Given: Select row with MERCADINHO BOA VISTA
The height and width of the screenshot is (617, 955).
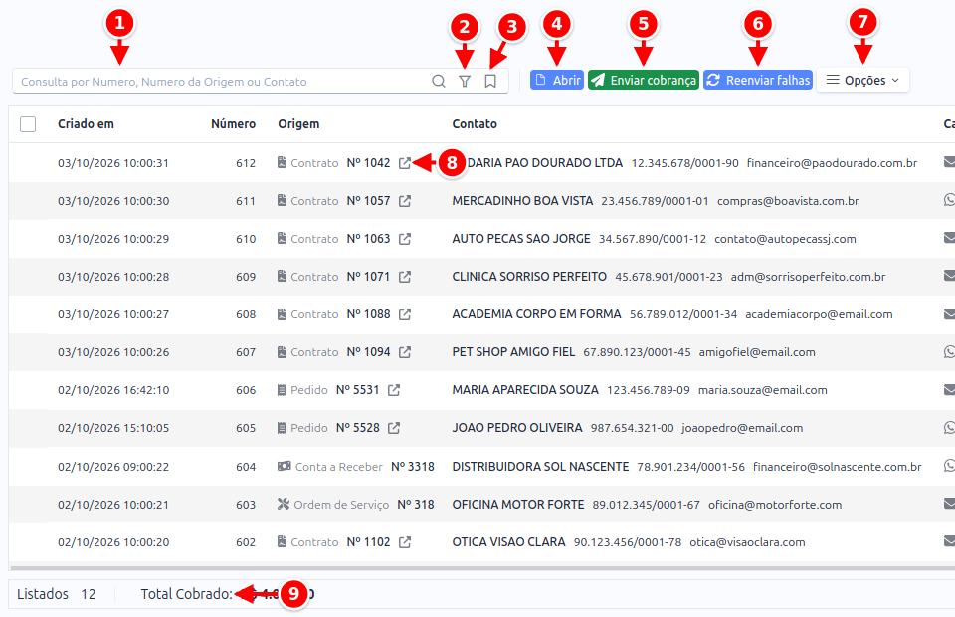Looking at the screenshot, I should click(x=481, y=201).
